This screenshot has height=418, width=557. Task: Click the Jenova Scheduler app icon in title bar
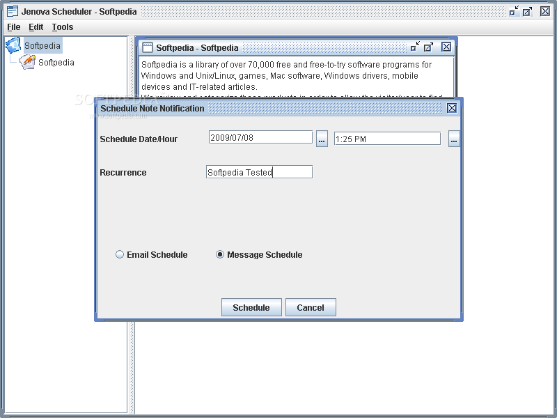[13, 11]
